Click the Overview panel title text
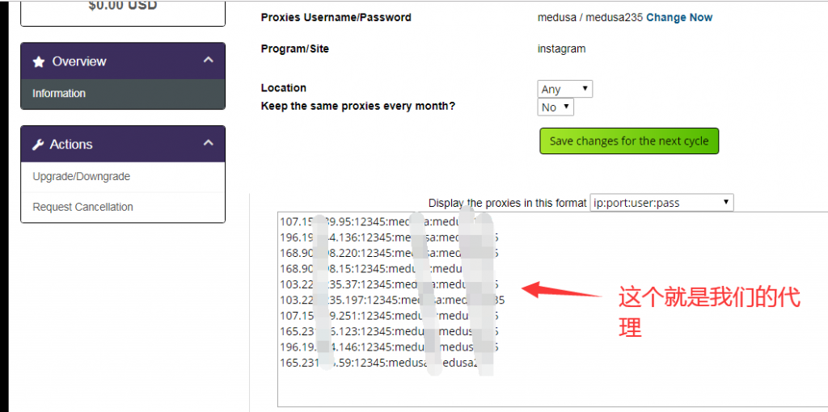 coord(79,61)
